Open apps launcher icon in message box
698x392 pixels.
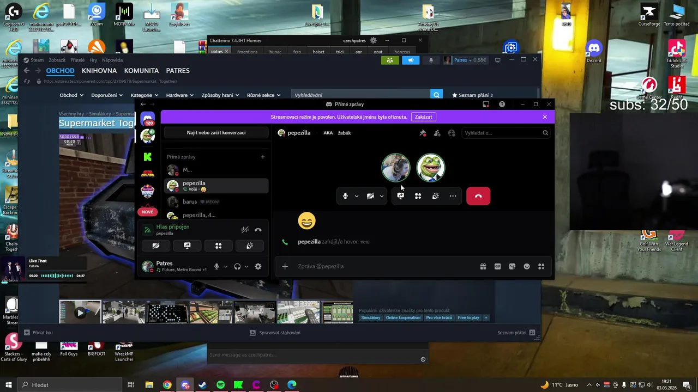coord(541,266)
